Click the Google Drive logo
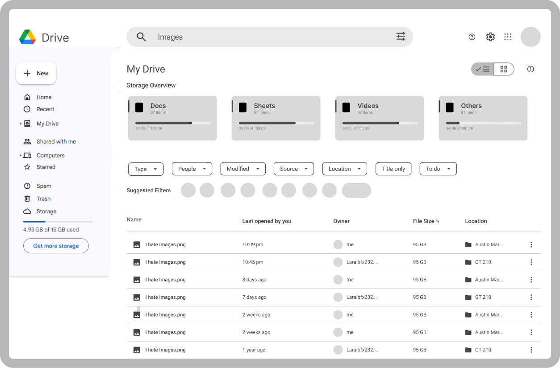This screenshot has height=368, width=560. point(28,37)
